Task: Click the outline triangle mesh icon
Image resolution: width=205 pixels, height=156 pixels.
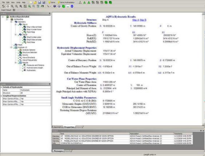Action: [80, 2]
